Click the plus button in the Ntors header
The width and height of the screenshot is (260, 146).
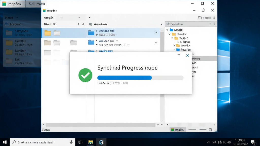pyautogui.click(x=78, y=24)
